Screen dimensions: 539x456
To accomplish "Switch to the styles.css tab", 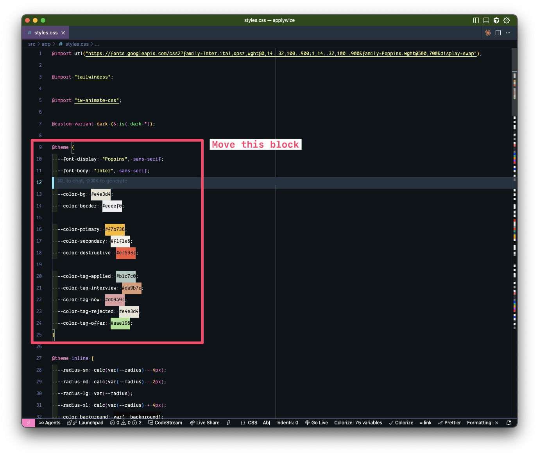I will click(x=45, y=32).
